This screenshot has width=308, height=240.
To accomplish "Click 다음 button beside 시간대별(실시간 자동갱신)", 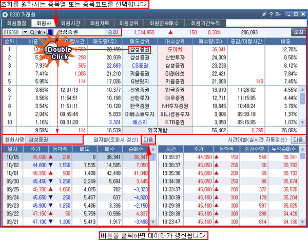I will (298, 139).
